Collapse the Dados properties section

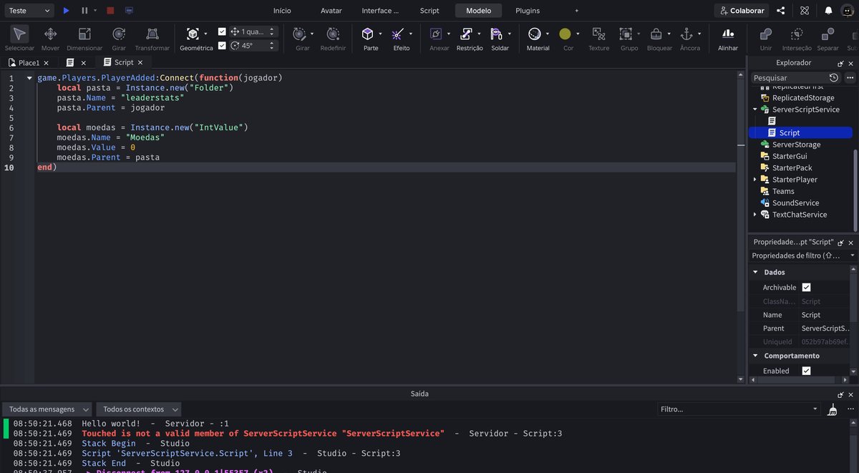[755, 272]
